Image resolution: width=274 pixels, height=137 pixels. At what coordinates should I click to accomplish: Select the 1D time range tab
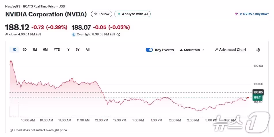pos(14,50)
